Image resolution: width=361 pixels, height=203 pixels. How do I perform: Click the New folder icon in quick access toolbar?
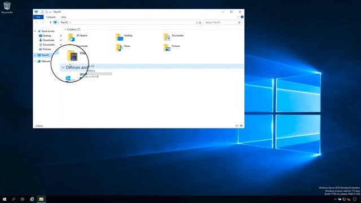pos(46,12)
